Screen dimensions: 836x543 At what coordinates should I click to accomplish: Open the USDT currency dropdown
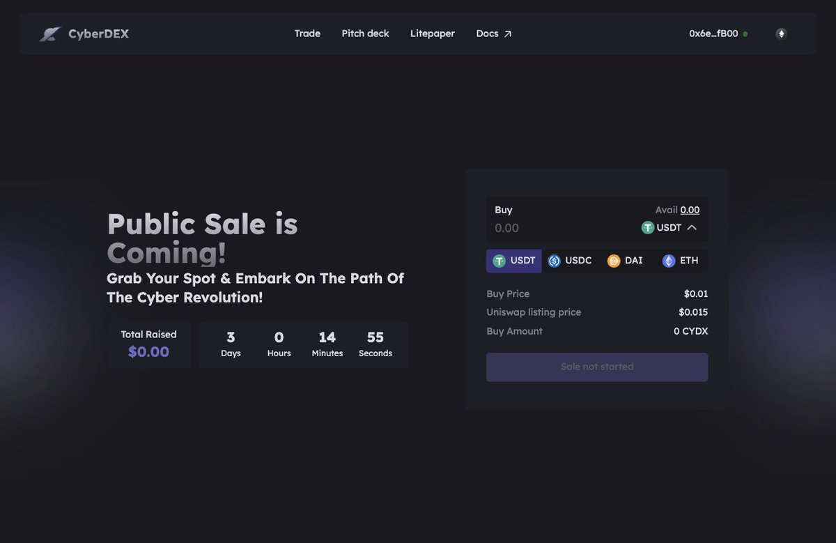pyautogui.click(x=669, y=227)
